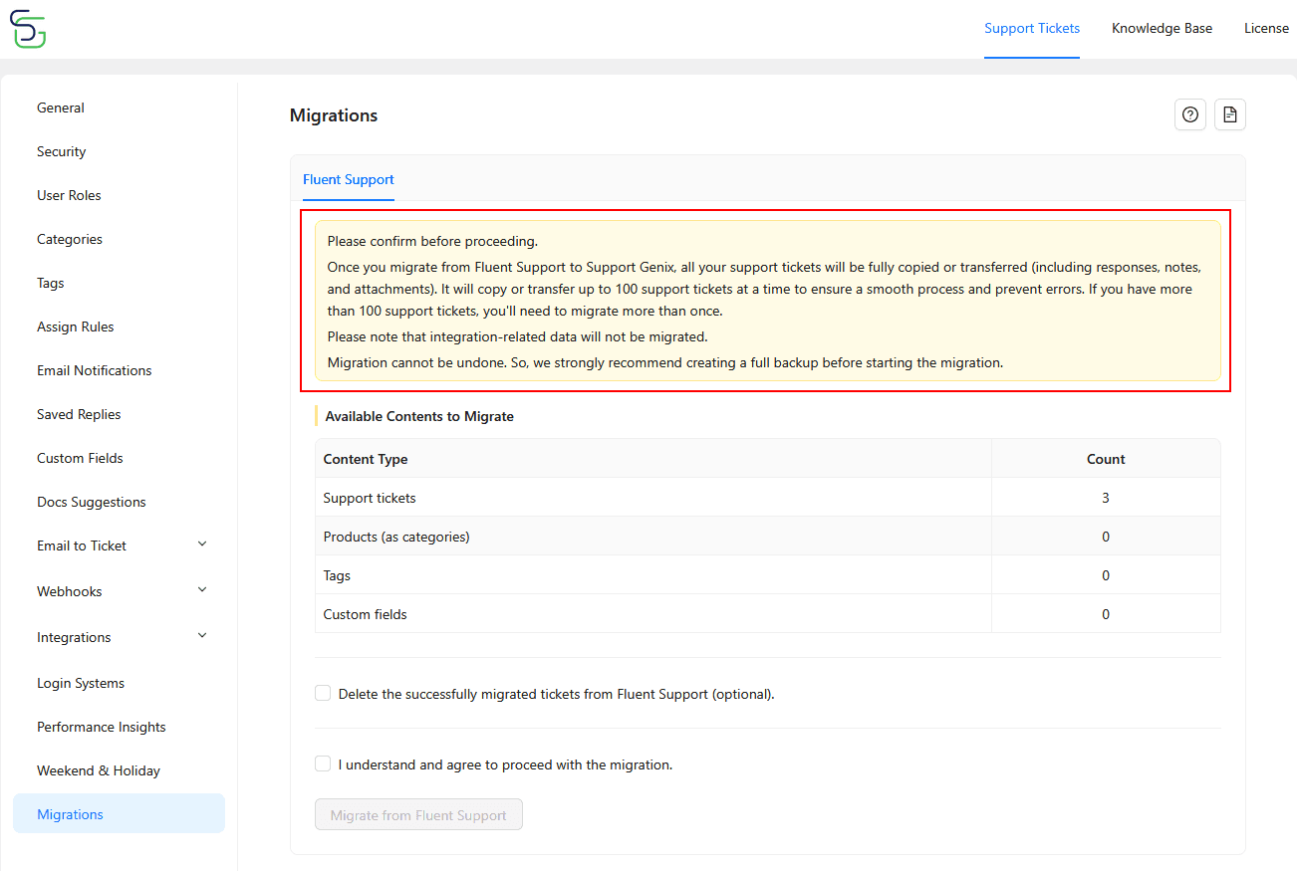Viewport: 1297px width, 871px height.
Task: Select Webhooks sidebar item
Action: (x=70, y=591)
